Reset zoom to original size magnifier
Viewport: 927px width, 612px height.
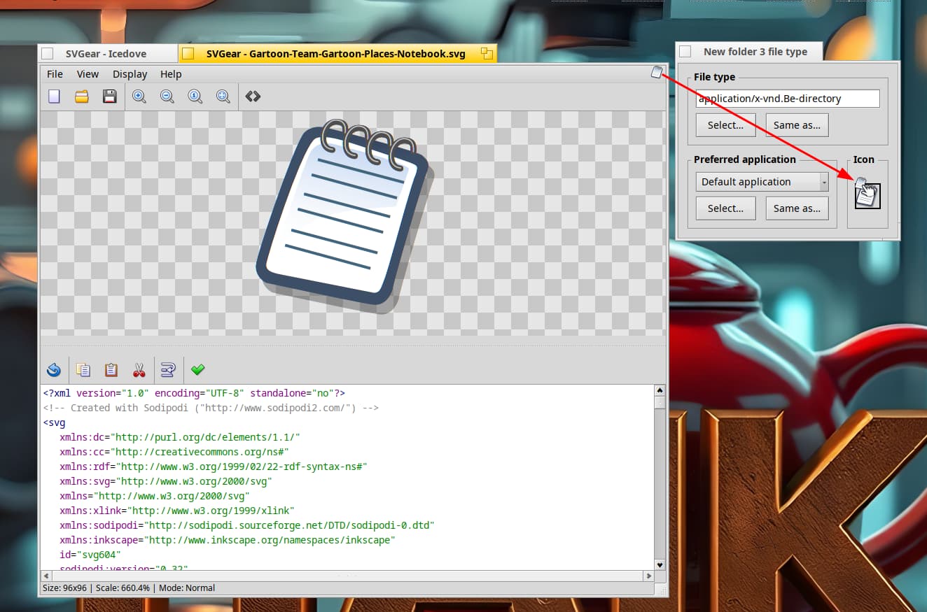(x=195, y=97)
